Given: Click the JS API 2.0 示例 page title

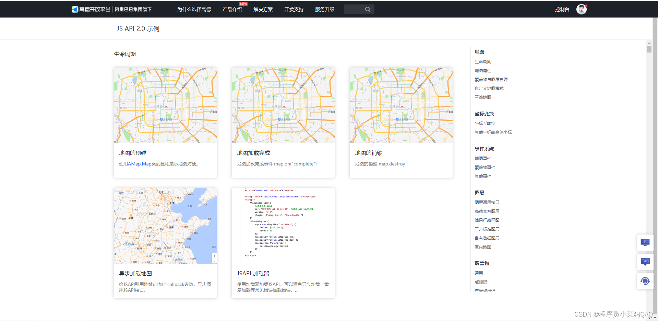Looking at the screenshot, I should coord(138,28).
